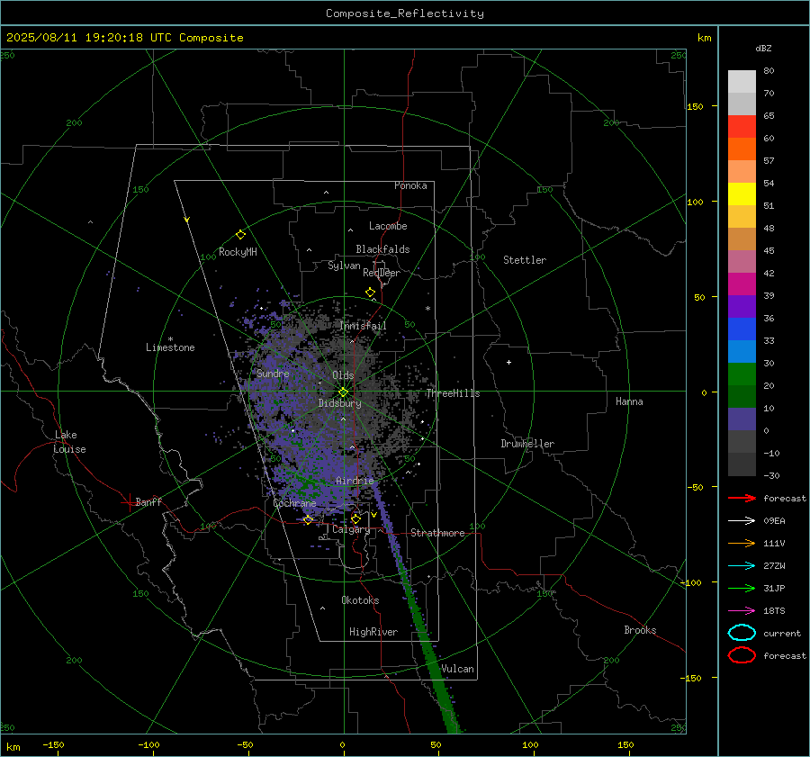Viewport: 810px width, 757px height.
Task: Click the ThreeHills label
Action: [453, 393]
